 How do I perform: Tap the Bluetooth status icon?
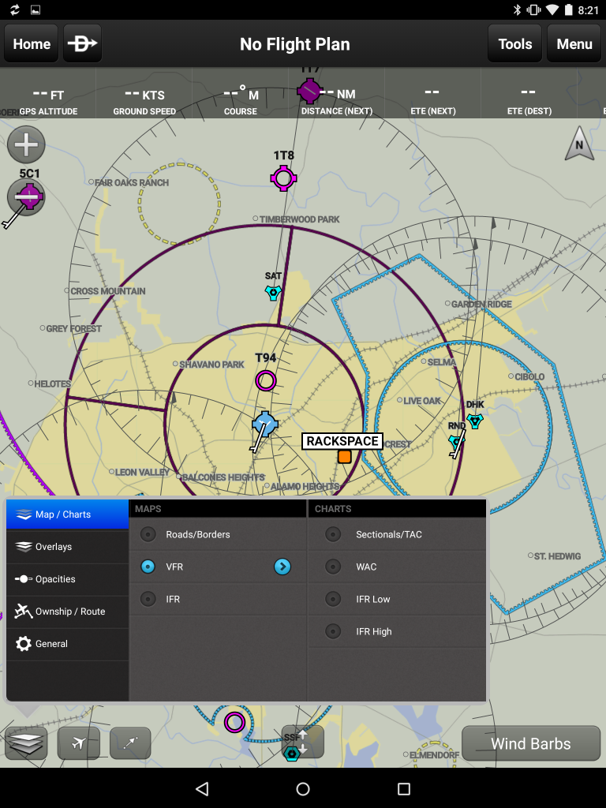[x=517, y=9]
